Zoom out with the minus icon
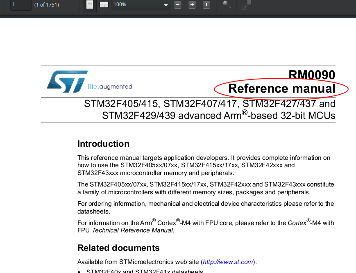This screenshot has height=273, width=356. [178, 5]
